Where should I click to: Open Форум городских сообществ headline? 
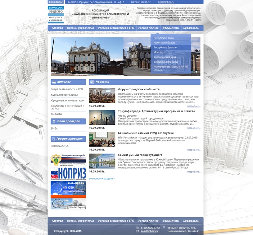(x=139, y=89)
